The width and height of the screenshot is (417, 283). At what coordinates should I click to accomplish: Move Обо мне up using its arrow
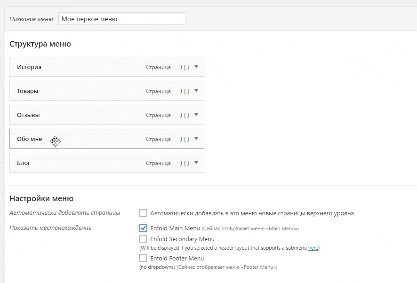(181, 139)
